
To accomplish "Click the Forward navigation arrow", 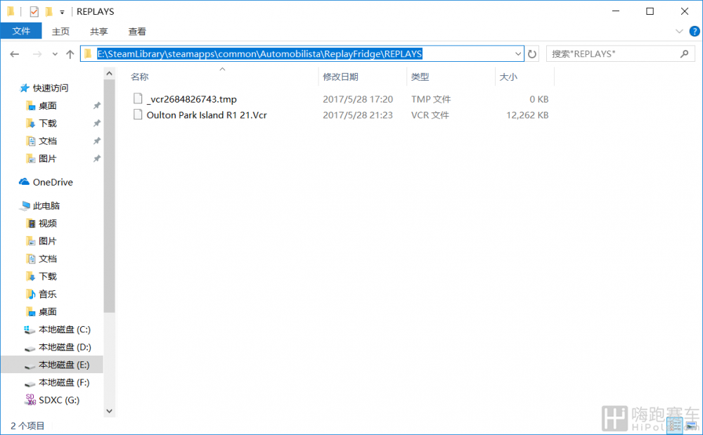I will click(x=37, y=54).
